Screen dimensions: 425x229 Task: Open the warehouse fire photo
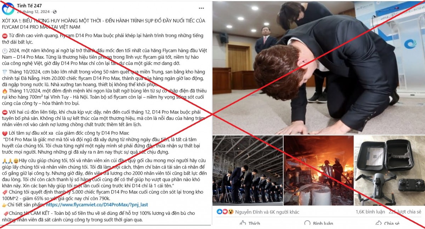(318, 170)
